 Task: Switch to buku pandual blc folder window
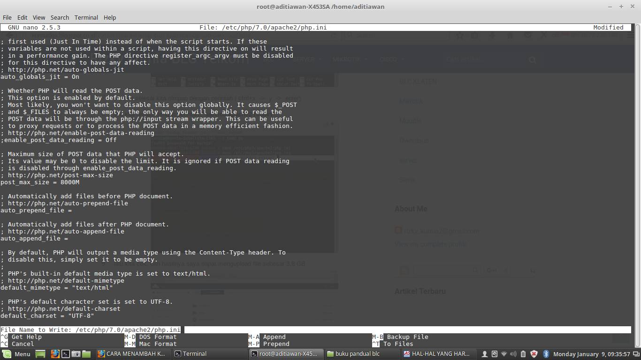point(362,354)
